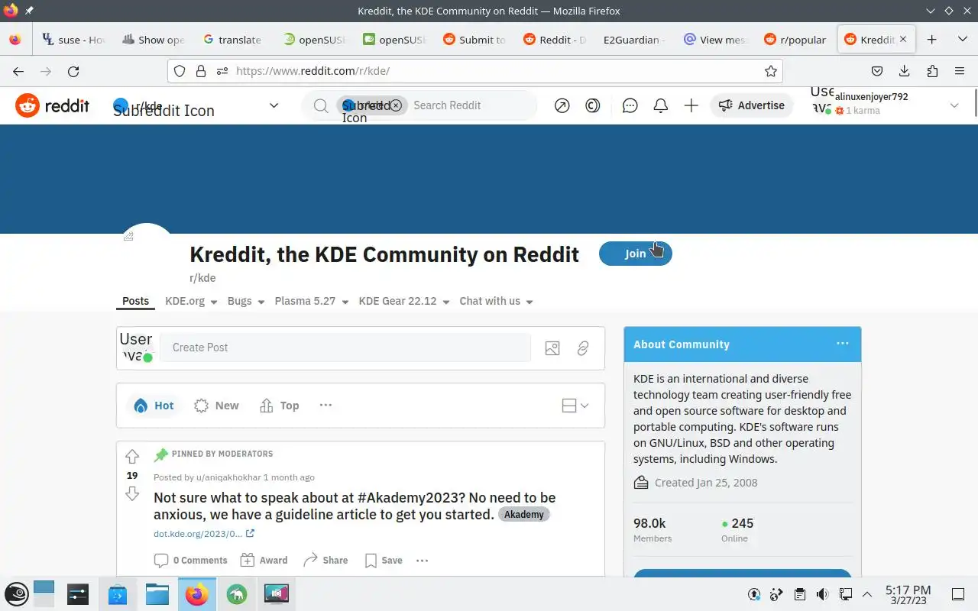Award the pinned post
Screen dimensions: 978x611
coord(264,561)
